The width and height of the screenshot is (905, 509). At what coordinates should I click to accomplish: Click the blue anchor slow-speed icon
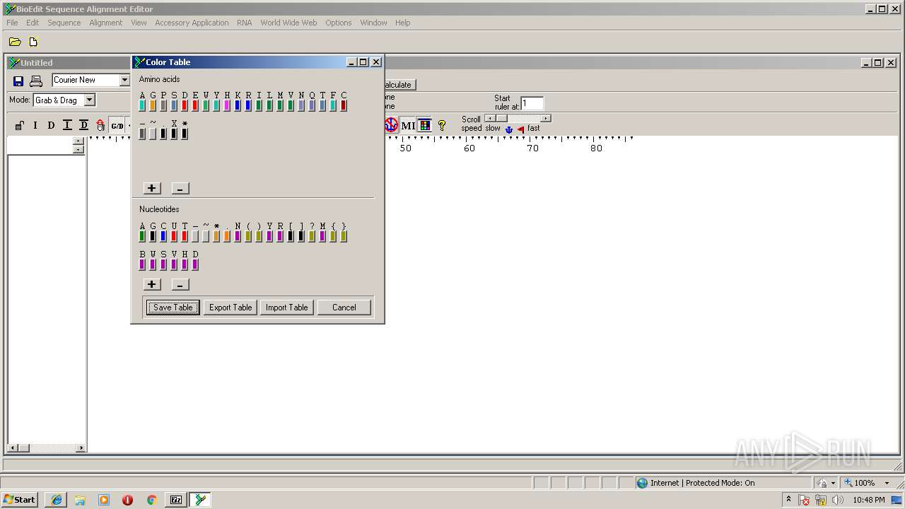click(508, 129)
